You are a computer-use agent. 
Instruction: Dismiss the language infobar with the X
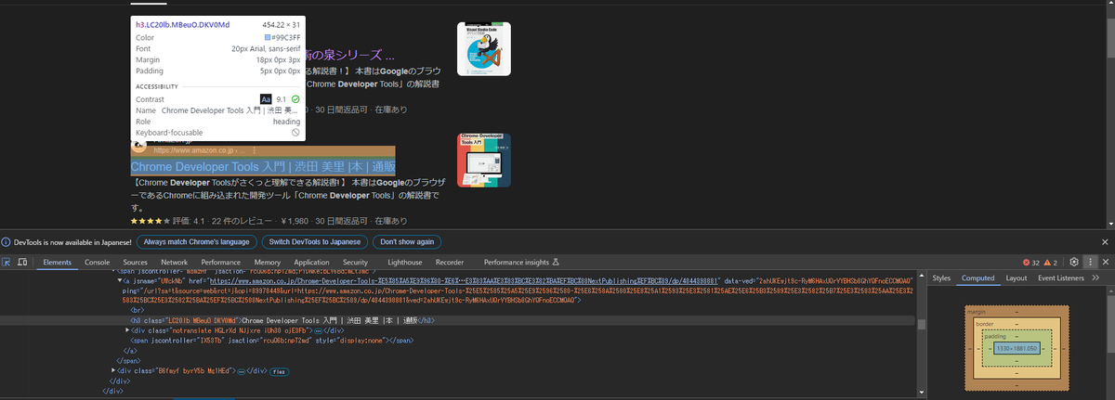click(1106, 241)
